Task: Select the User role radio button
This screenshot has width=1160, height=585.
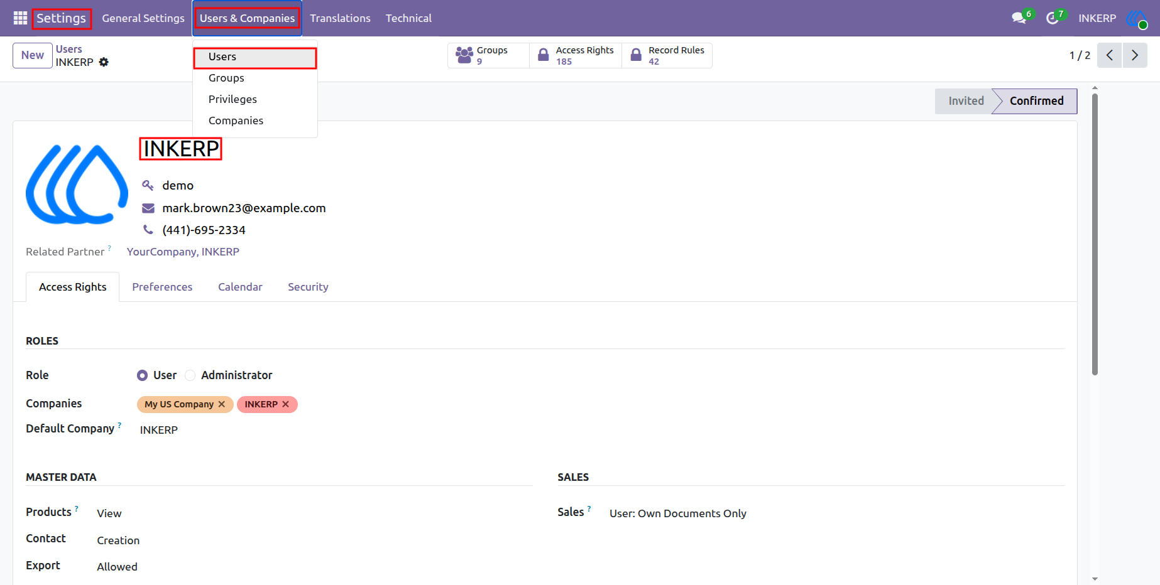Action: coord(142,375)
